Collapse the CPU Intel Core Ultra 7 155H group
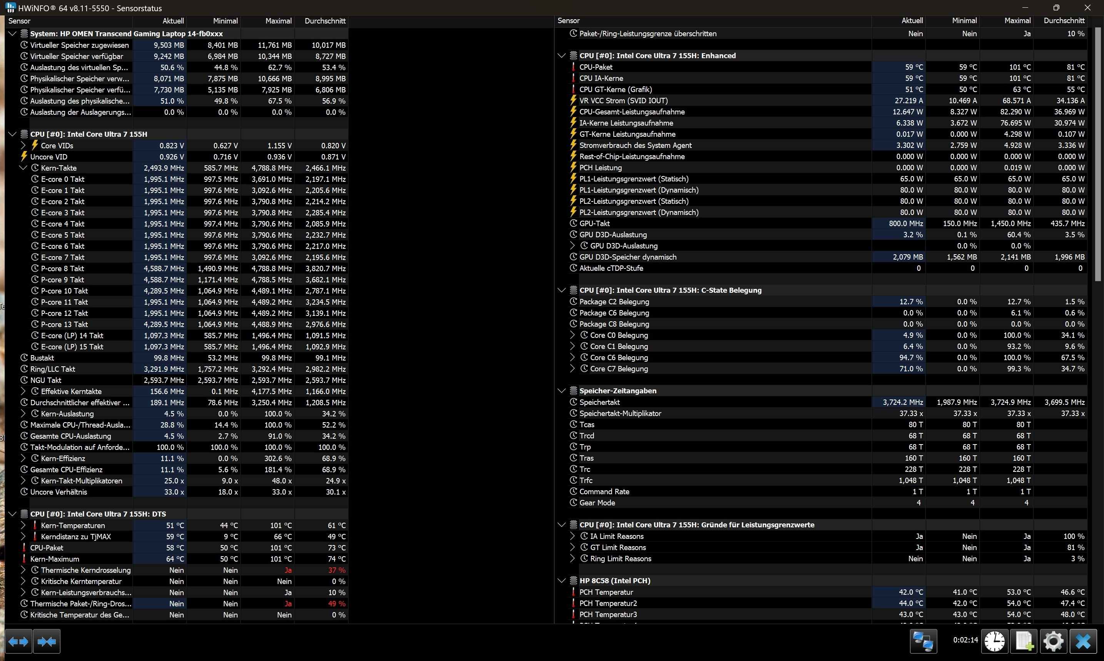The image size is (1104, 661). click(12, 134)
